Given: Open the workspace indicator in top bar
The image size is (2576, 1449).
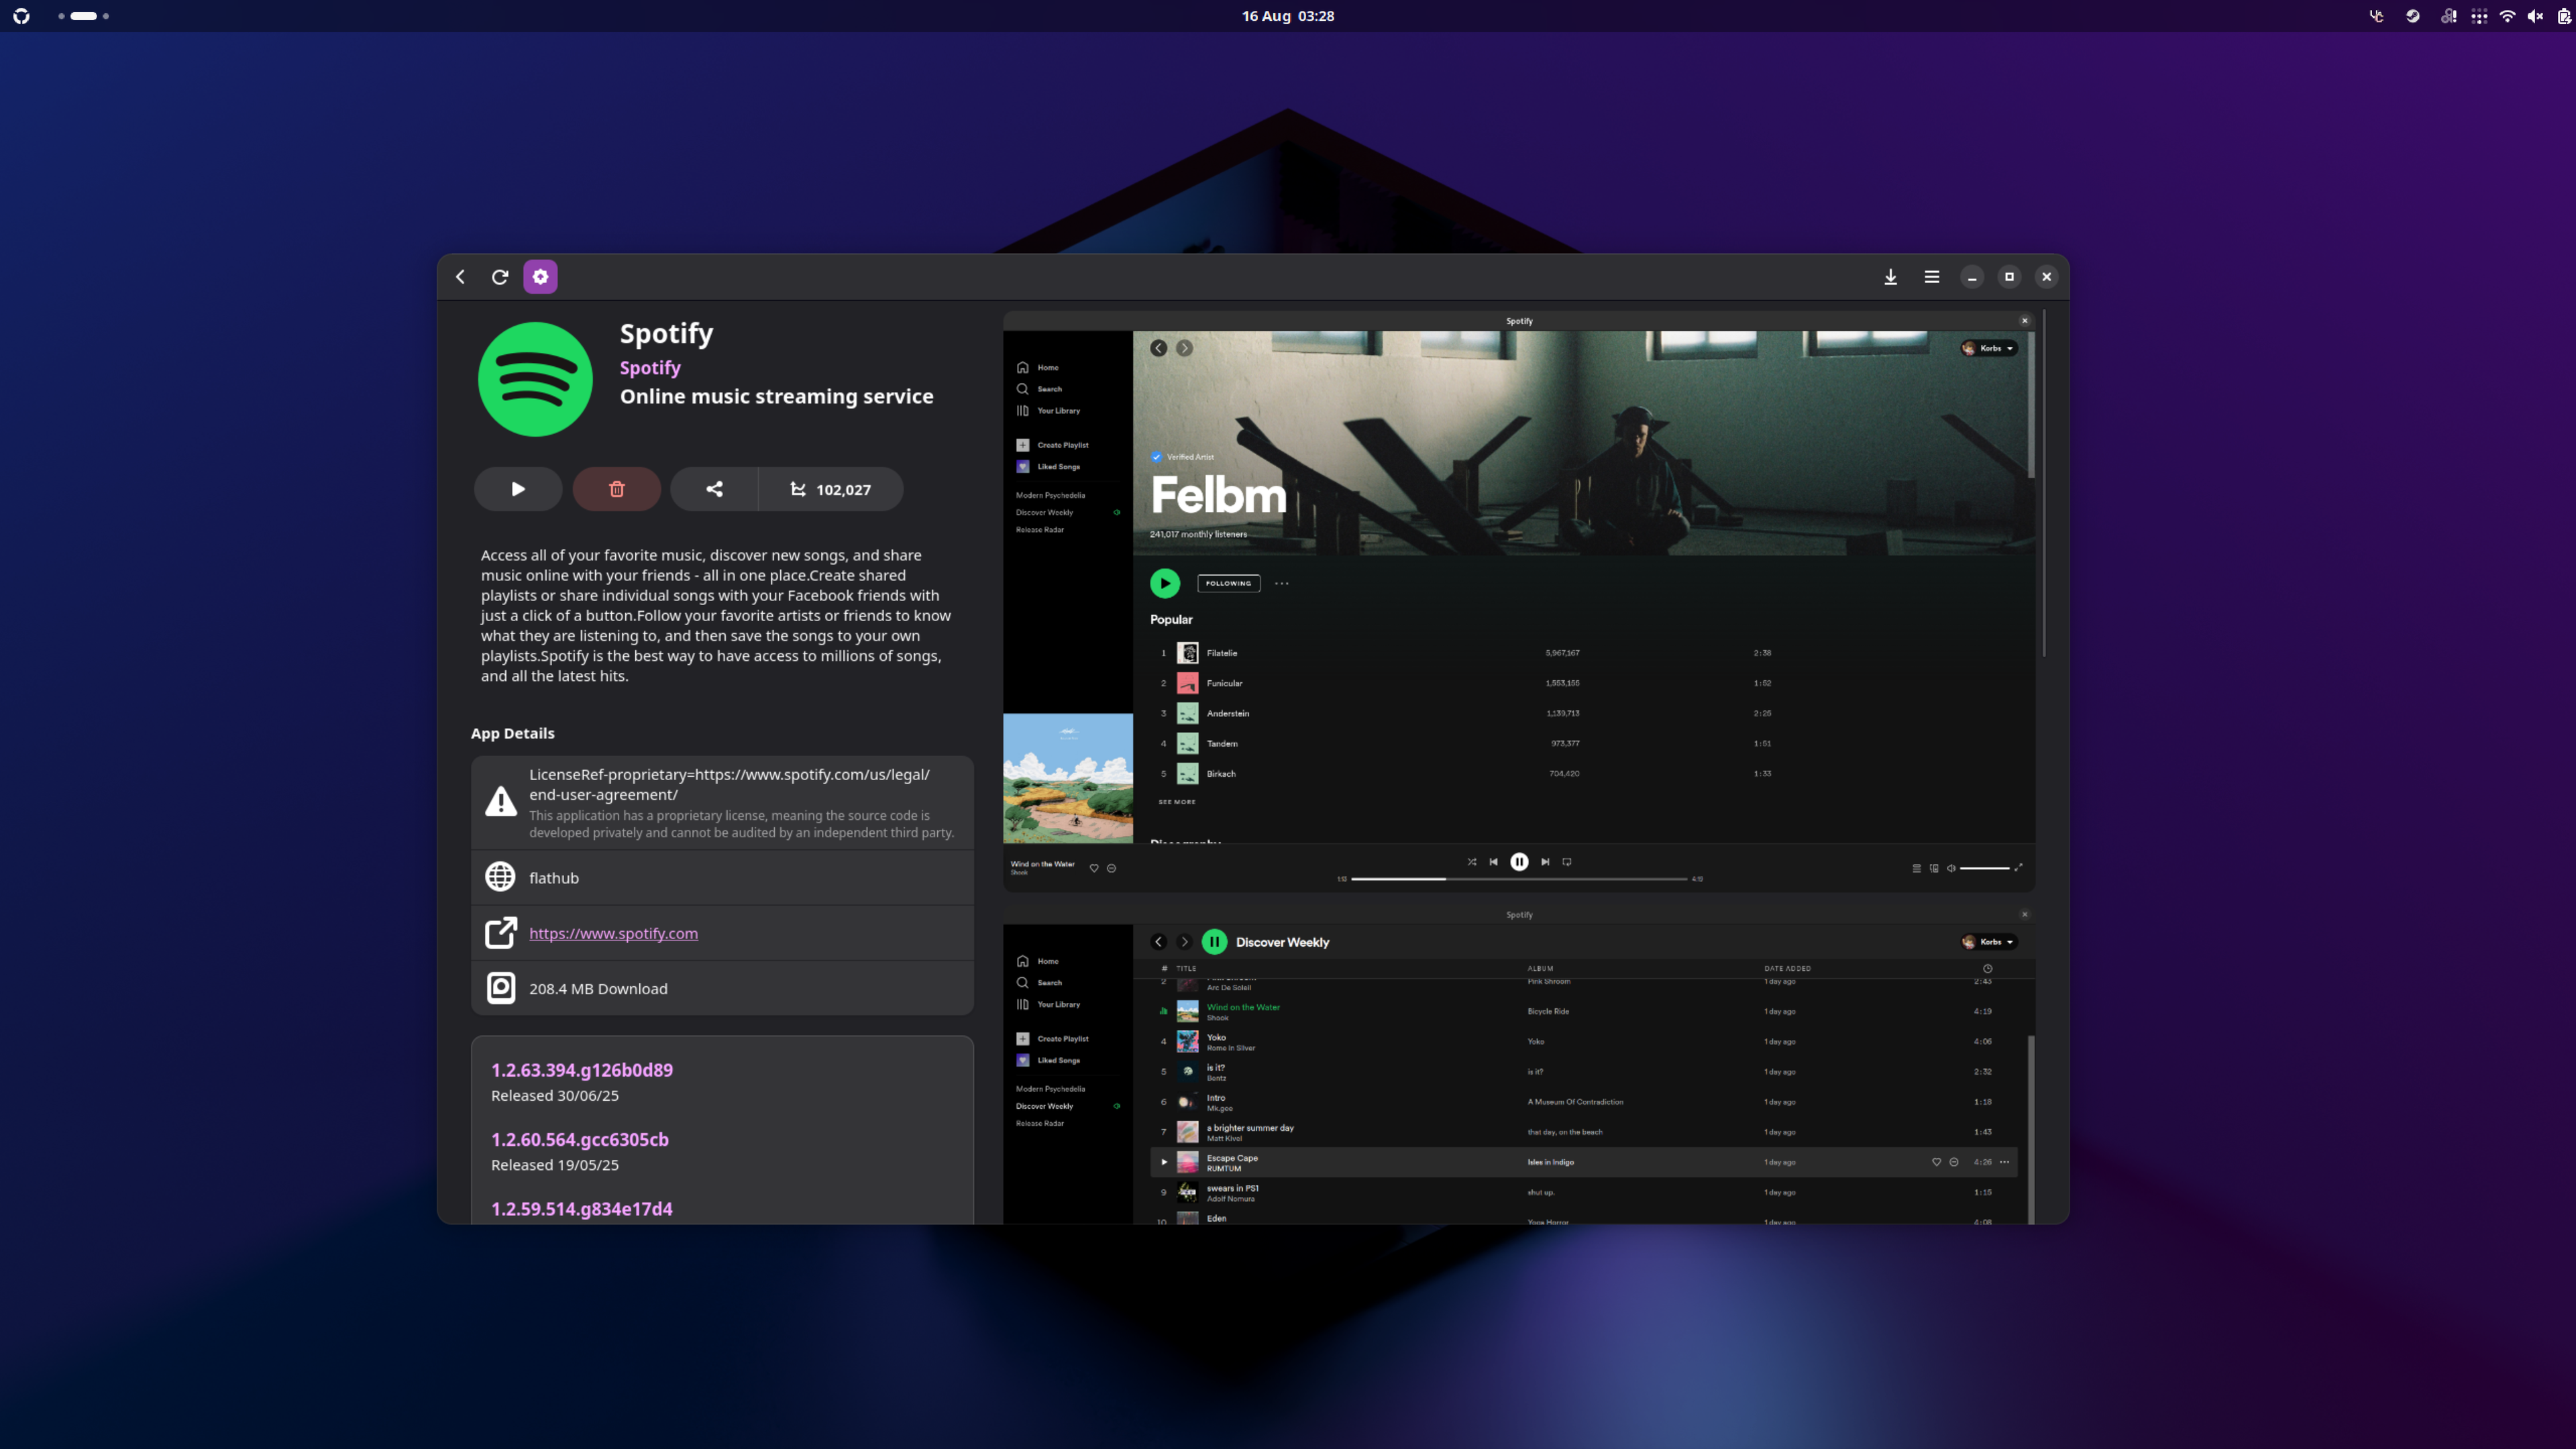Looking at the screenshot, I should [84, 16].
